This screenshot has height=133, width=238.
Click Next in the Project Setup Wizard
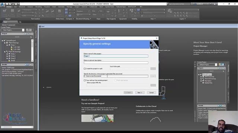tap(140, 93)
